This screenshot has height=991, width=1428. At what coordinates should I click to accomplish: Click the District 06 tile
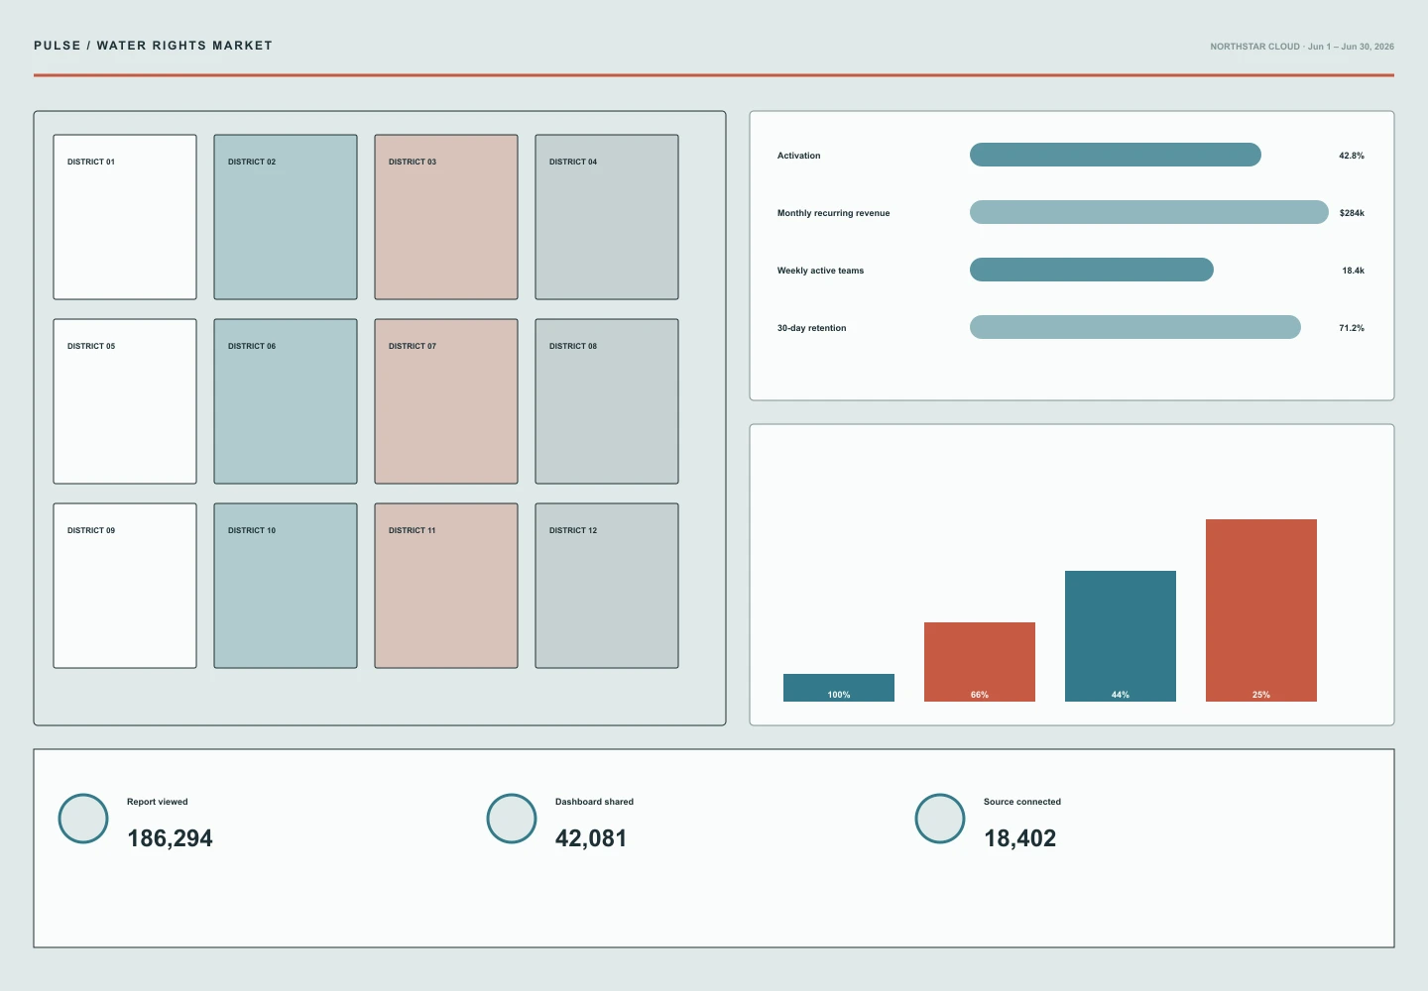[x=286, y=401]
